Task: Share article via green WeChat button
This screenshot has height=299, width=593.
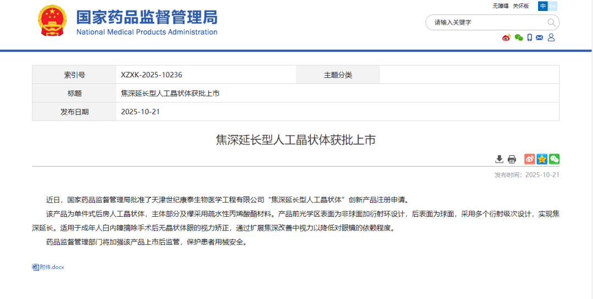Action: pyautogui.click(x=554, y=159)
